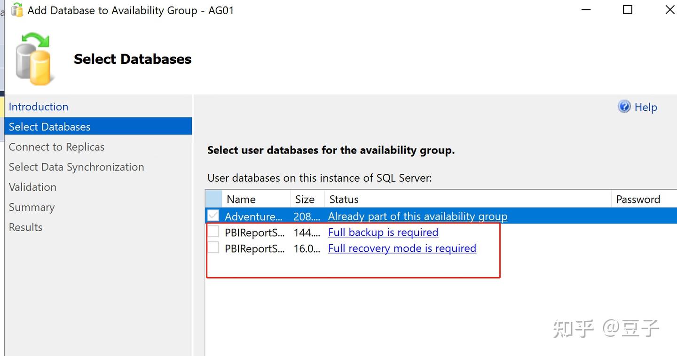Select the Select Databases wizard step

tap(98, 126)
